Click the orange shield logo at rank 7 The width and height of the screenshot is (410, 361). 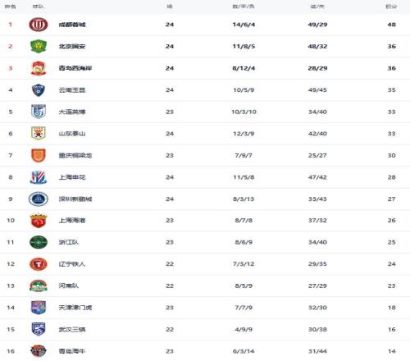tap(39, 155)
